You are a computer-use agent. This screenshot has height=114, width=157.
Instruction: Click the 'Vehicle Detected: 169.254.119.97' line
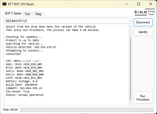31,47
